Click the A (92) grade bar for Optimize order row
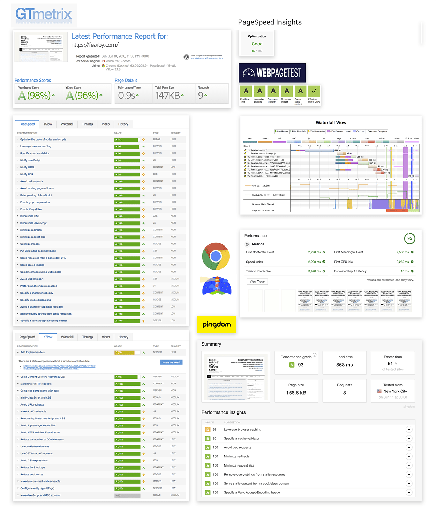Image resolution: width=436 pixels, height=515 pixels. [x=127, y=139]
